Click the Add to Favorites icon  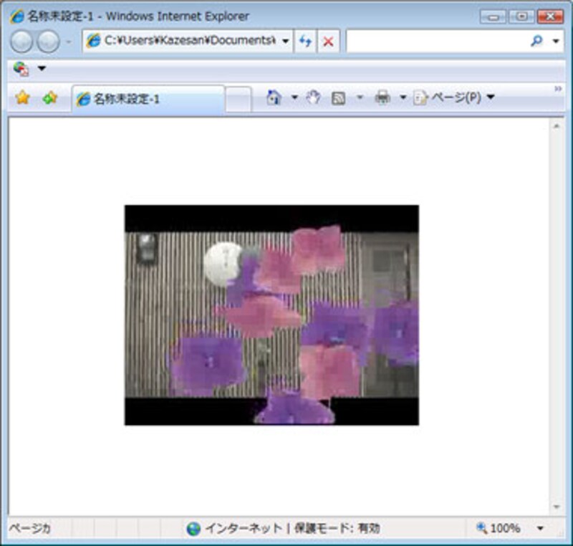(x=49, y=98)
